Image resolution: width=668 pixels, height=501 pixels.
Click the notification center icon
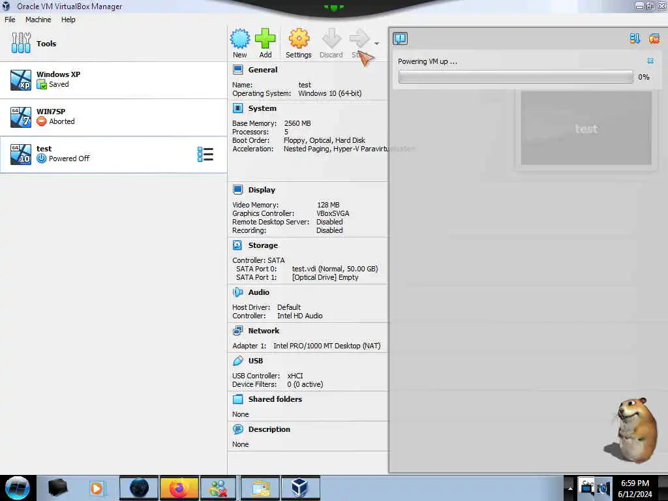coord(400,38)
